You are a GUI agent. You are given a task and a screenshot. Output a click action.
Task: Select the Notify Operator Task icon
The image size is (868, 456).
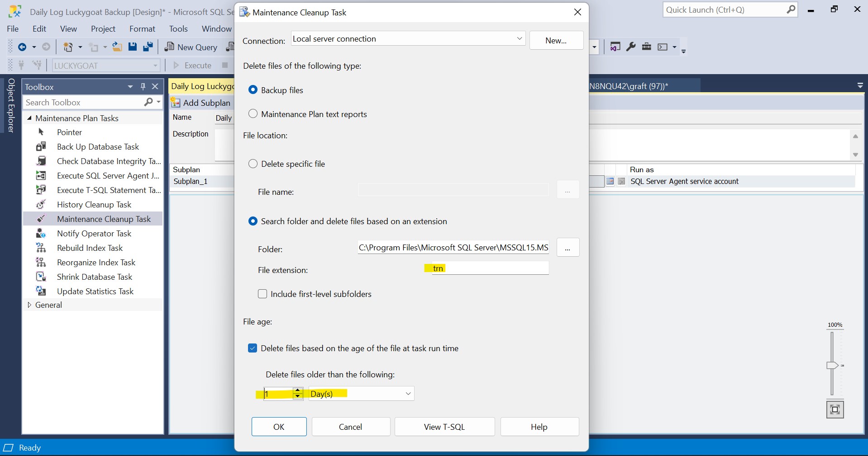point(41,233)
